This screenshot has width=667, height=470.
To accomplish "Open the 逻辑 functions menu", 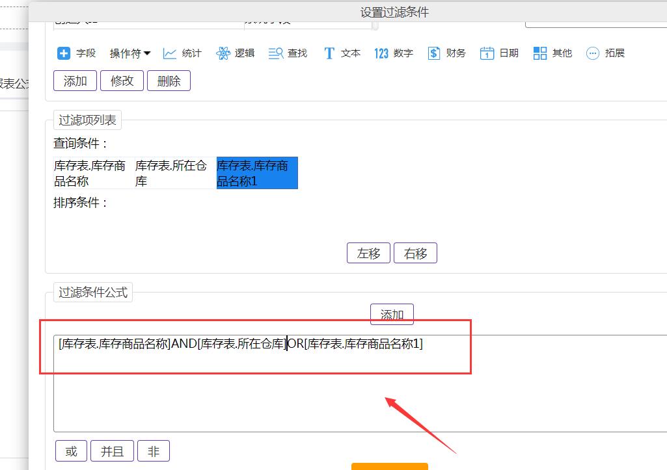I will coord(235,53).
